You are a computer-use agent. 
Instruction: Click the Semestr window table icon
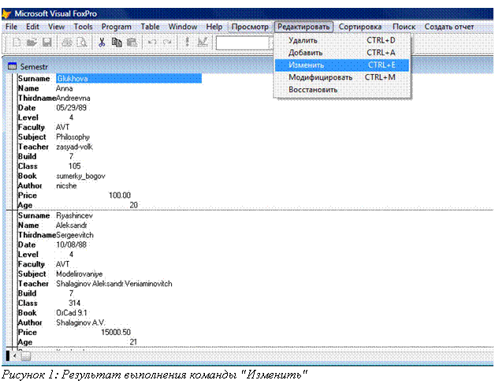click(13, 66)
